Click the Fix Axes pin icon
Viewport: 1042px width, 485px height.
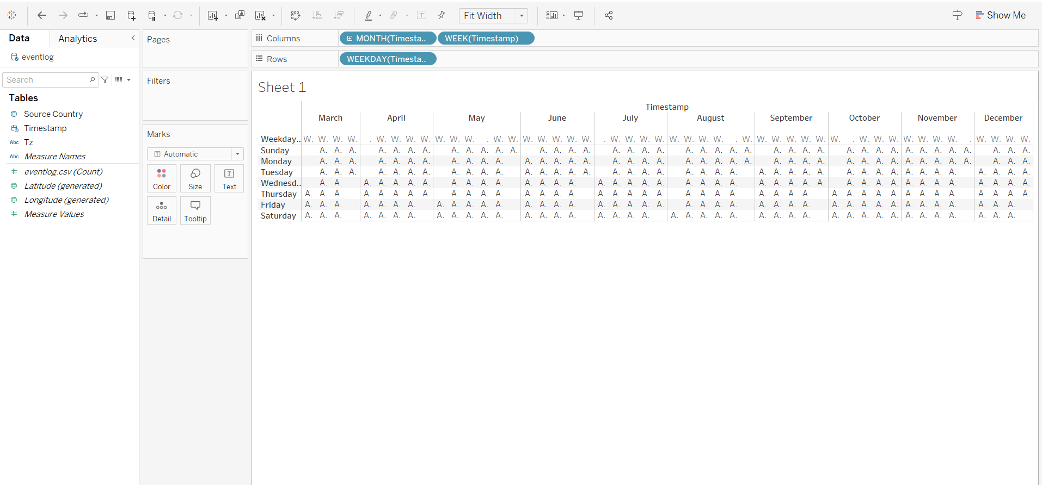pyautogui.click(x=442, y=15)
